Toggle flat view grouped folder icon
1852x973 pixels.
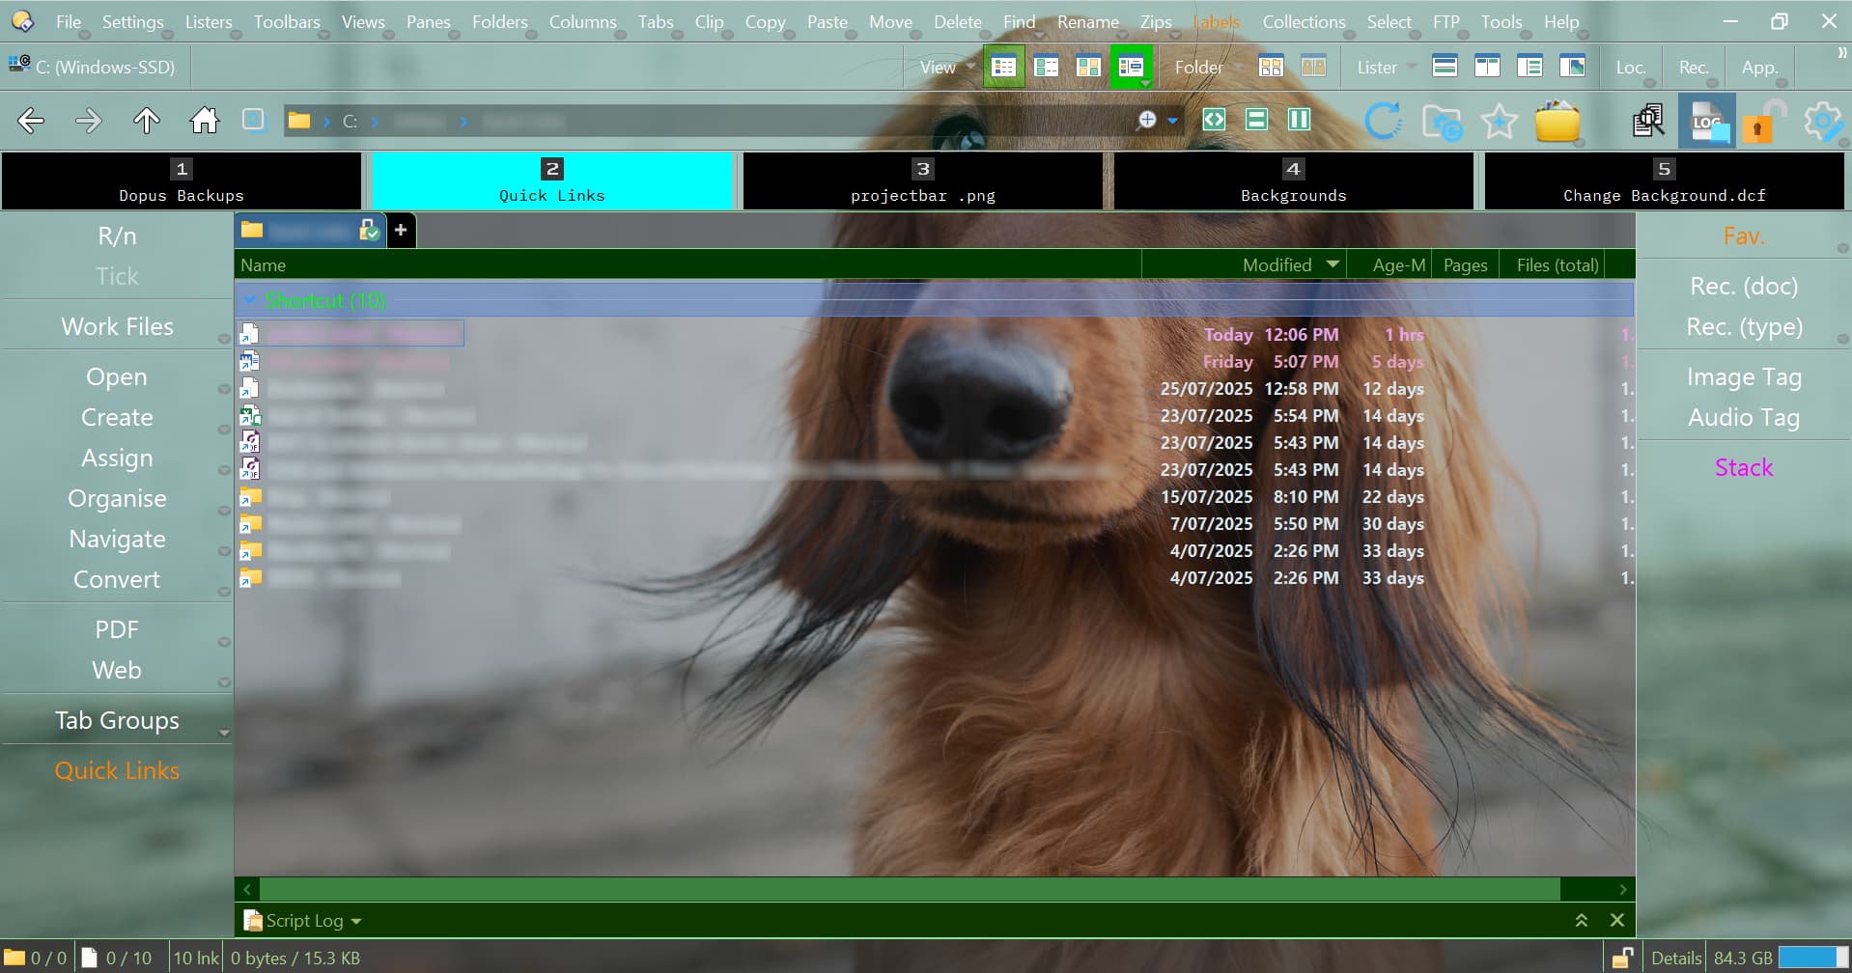pyautogui.click(x=1271, y=67)
